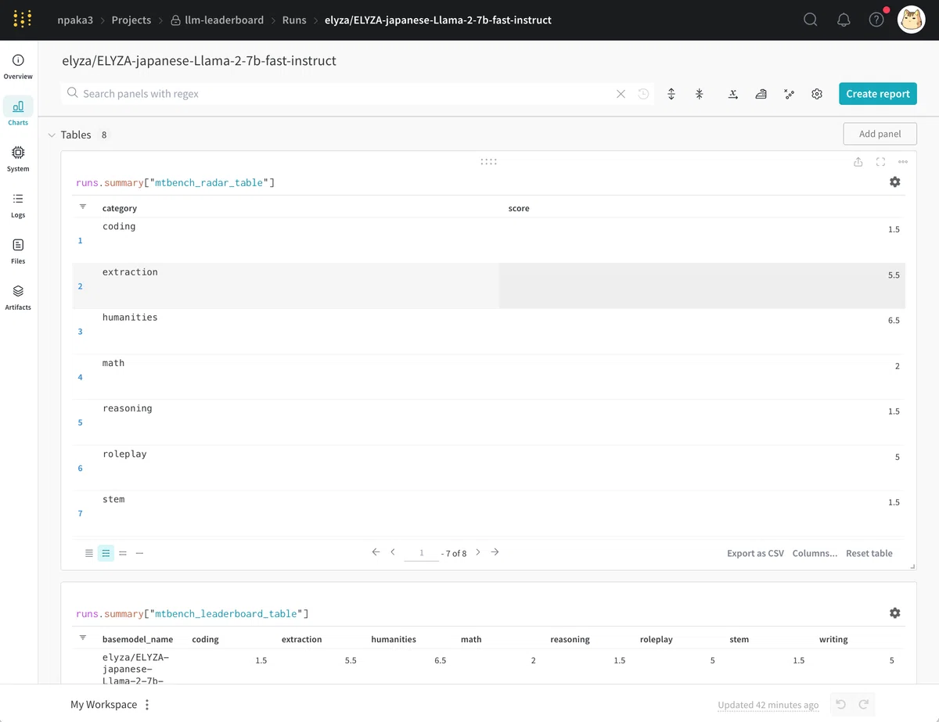Open the help question-mark icon
Image resolution: width=939 pixels, height=722 pixels.
[876, 20]
